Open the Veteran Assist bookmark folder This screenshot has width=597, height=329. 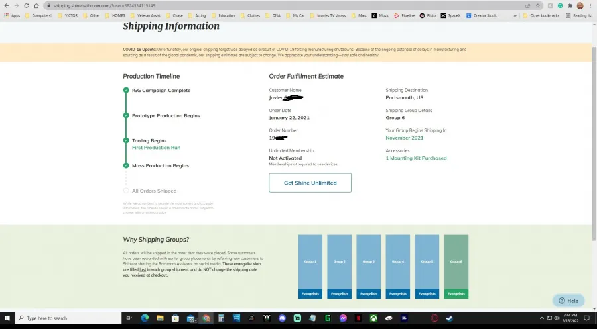[145, 16]
